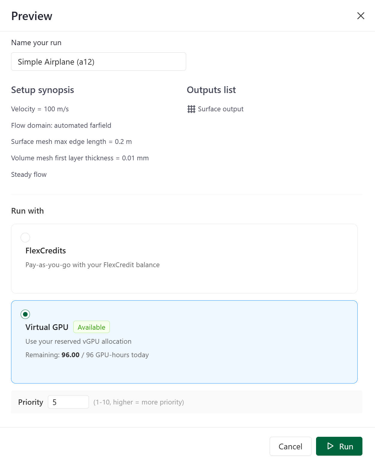This screenshot has height=464, width=375.
Task: Click the Preview dialog title
Action: pos(31,16)
